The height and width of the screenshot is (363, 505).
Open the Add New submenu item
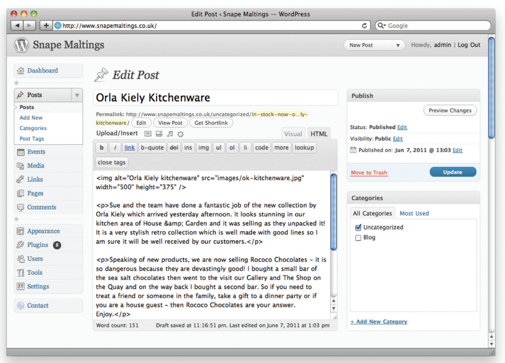[x=31, y=118]
